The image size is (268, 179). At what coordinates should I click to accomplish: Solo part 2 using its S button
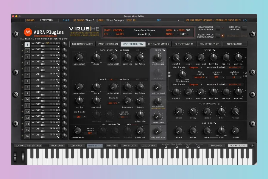click(59, 50)
